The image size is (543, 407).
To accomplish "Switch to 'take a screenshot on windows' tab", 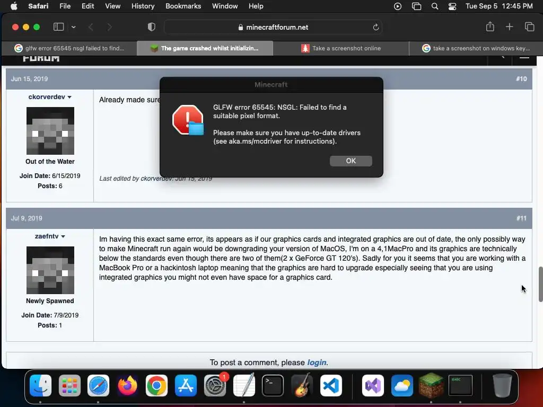I will [x=476, y=48].
